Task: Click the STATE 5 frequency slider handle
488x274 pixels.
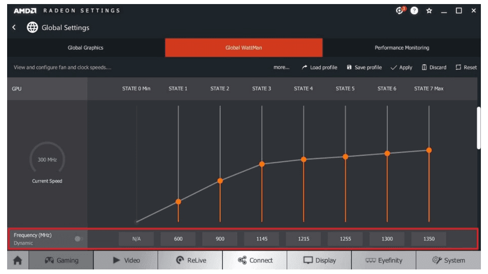Action: click(346, 157)
